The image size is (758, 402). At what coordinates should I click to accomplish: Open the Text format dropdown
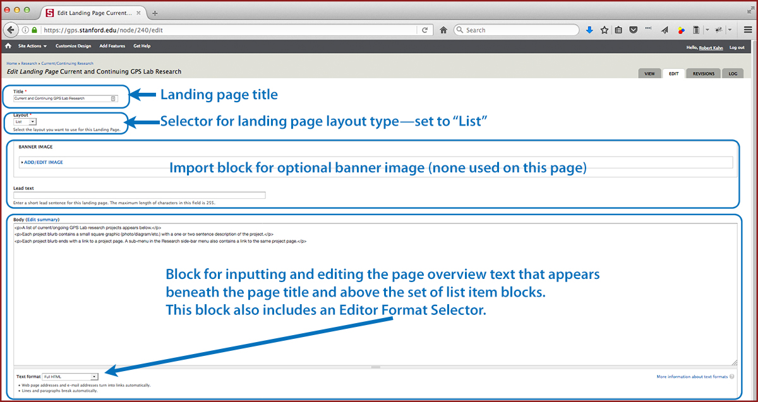coord(70,377)
